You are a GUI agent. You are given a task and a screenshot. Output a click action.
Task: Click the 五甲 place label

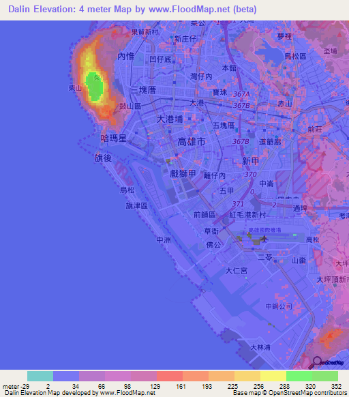[226, 190]
